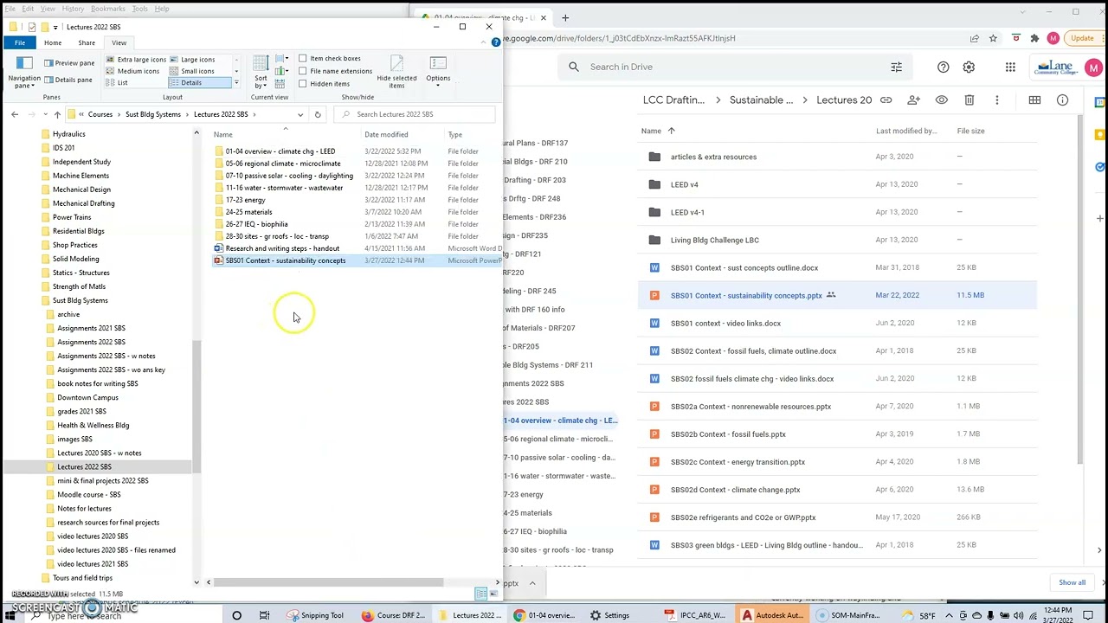Refresh the Explorer folder view
Screen dimensions: 1108x623
318,114
